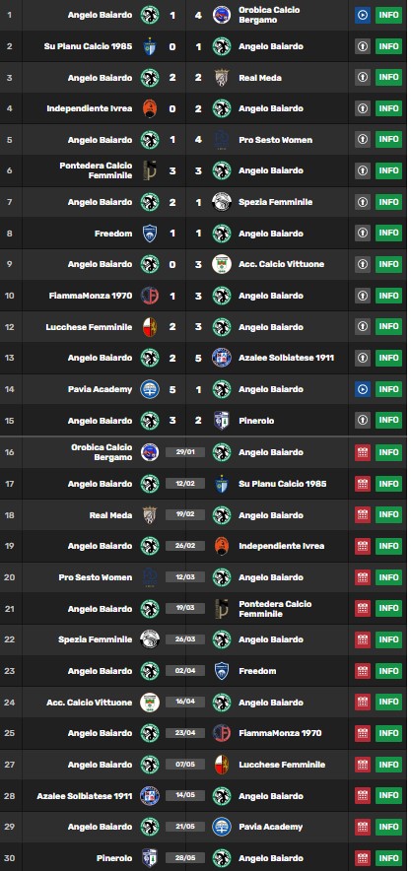411x871 pixels.
Task: Open the red calendar icon for match 16
Action: click(x=362, y=452)
